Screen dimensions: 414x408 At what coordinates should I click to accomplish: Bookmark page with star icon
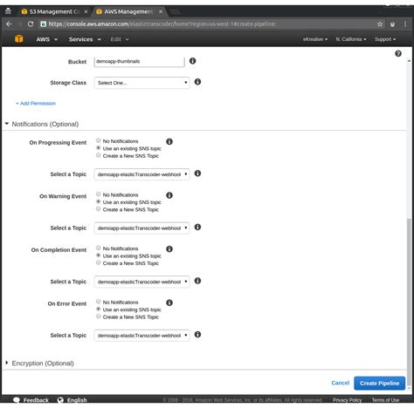tap(380, 24)
